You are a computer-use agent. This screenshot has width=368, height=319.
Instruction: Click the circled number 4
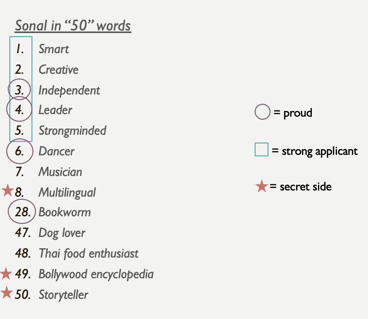[19, 110]
